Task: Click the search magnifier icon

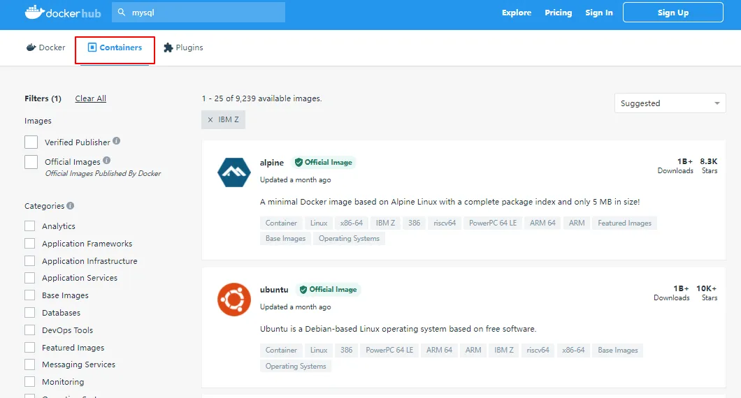Action: coord(122,13)
